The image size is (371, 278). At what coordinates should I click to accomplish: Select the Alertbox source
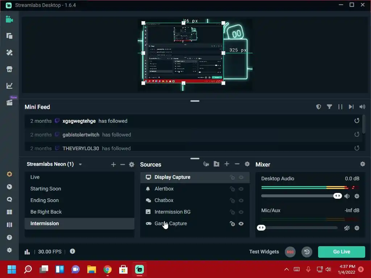pos(195,189)
